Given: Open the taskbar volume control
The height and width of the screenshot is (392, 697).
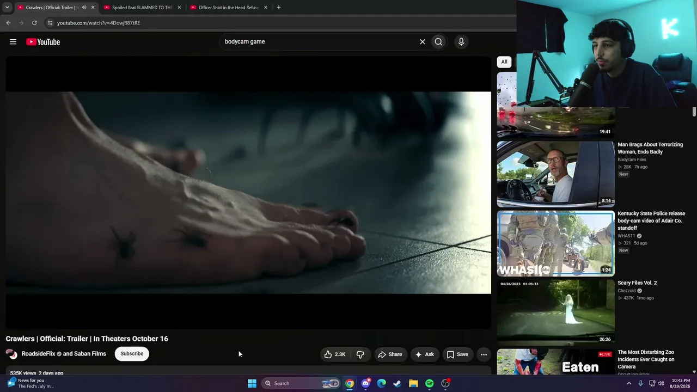Looking at the screenshot, I should pyautogui.click(x=662, y=383).
